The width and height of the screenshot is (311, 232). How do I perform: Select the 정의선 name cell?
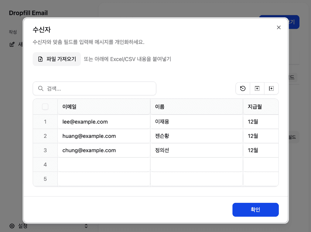196,150
